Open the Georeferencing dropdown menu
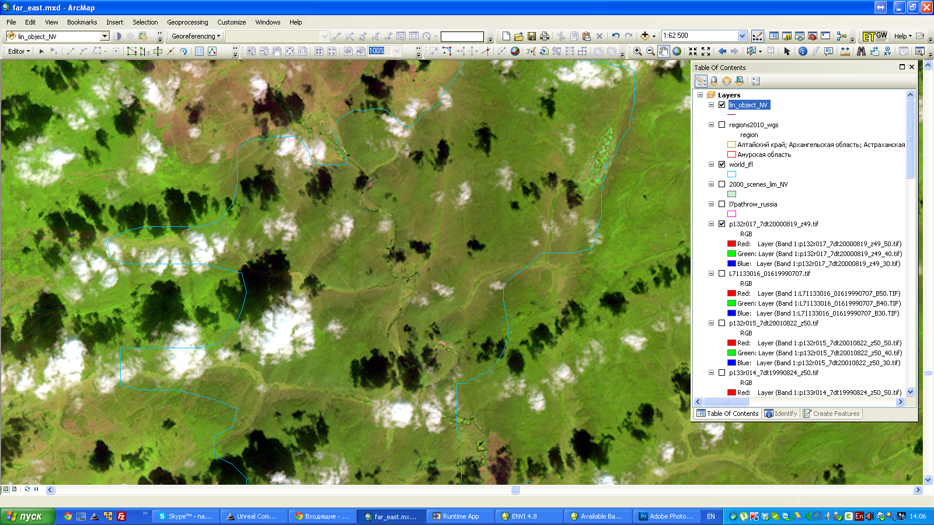This screenshot has height=525, width=934. [196, 36]
